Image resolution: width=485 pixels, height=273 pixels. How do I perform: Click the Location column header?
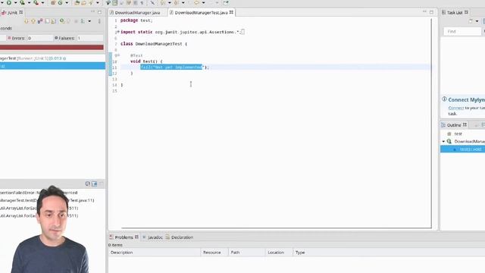pos(279,253)
